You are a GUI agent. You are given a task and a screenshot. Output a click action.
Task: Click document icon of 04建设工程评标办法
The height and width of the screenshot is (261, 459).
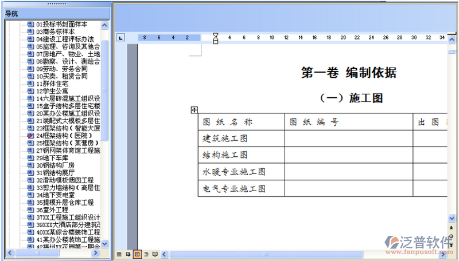tap(30, 39)
